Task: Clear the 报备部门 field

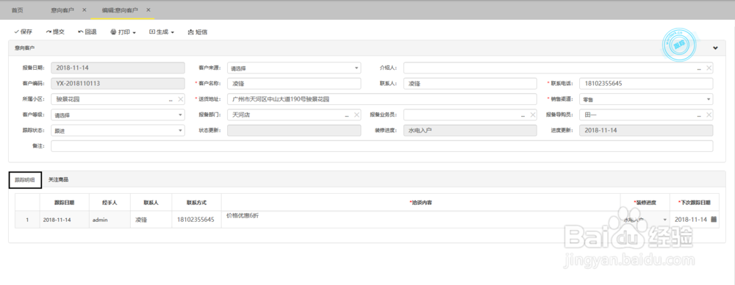Action: [356, 115]
